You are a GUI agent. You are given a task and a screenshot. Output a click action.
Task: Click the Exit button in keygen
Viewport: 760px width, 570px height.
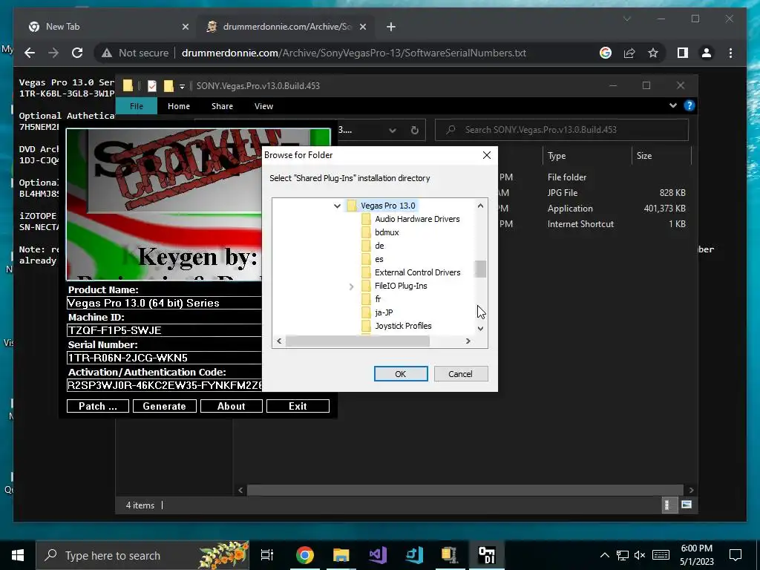coord(298,406)
